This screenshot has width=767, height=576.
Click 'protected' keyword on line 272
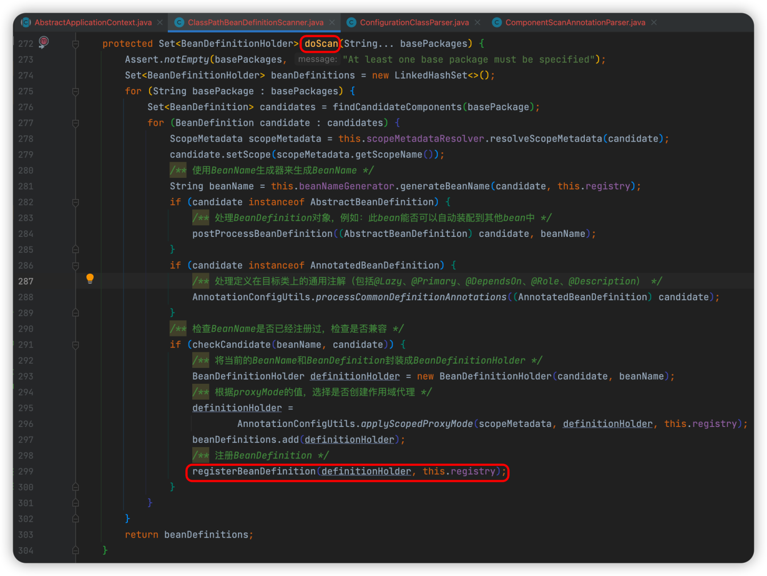[128, 44]
